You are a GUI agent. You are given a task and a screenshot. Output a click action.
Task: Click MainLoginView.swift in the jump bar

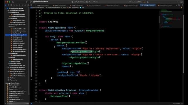[x=73, y=8]
